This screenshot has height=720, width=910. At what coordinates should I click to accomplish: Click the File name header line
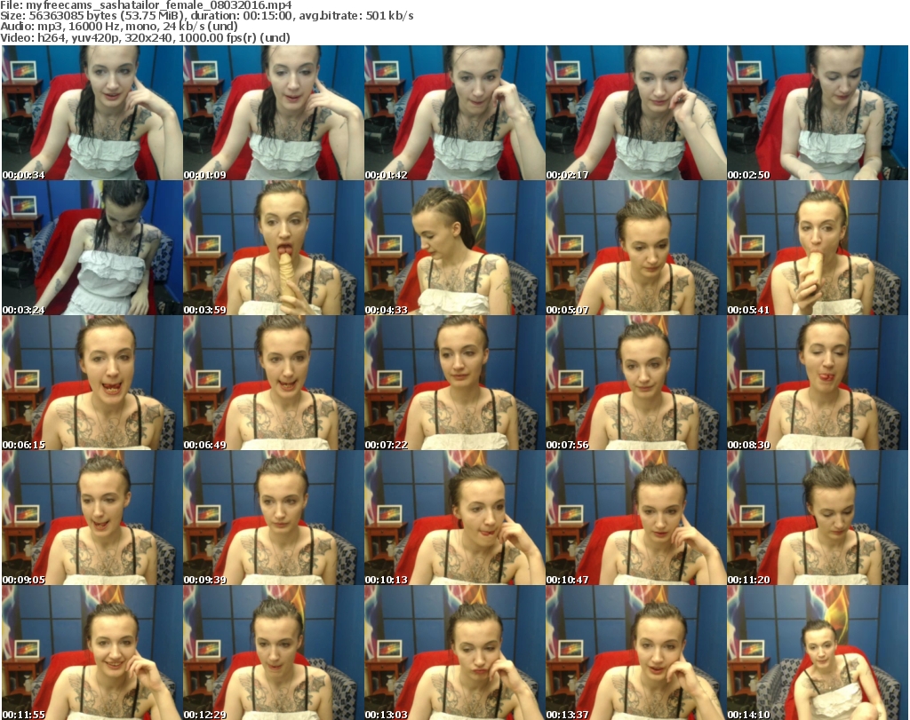(153, 5)
